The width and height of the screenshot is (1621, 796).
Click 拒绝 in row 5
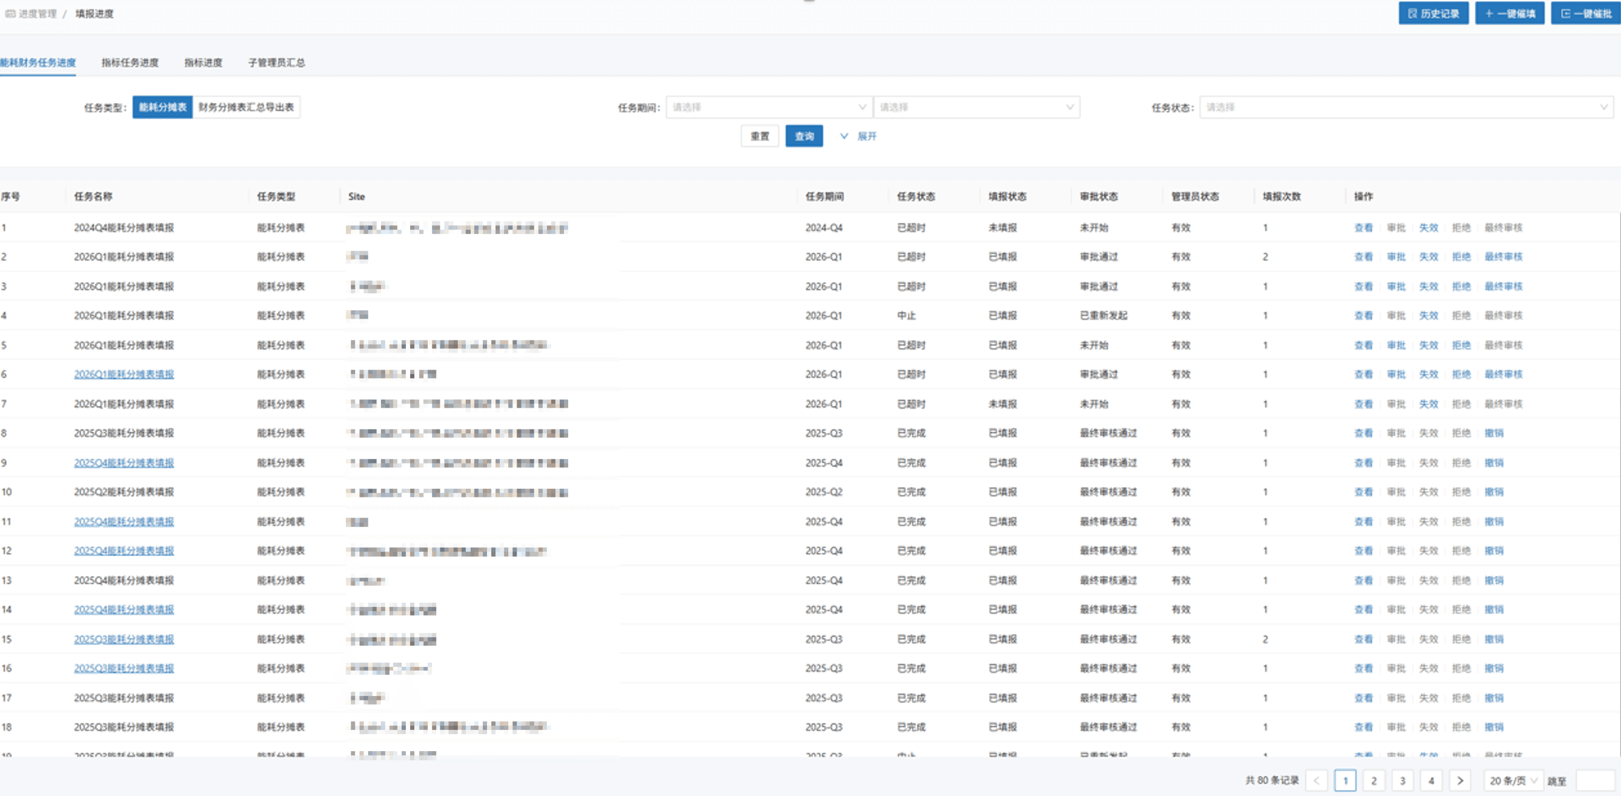(1461, 345)
